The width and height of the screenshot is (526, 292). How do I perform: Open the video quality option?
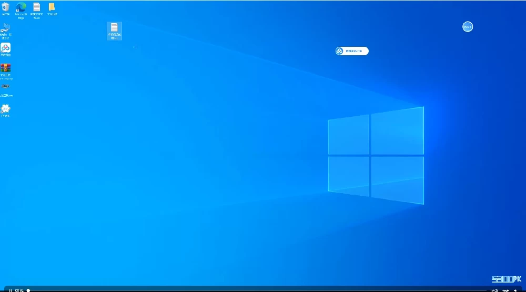[505, 290]
